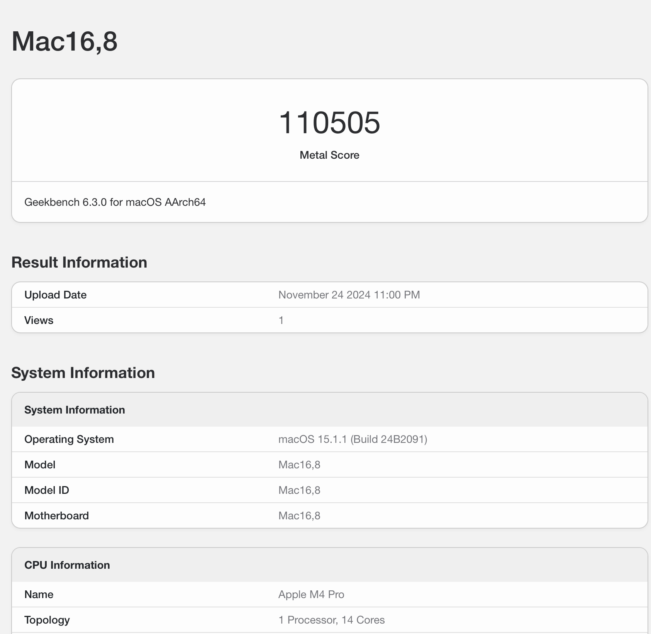651x634 pixels.
Task: Click the "Views" row label
Action: 39,320
